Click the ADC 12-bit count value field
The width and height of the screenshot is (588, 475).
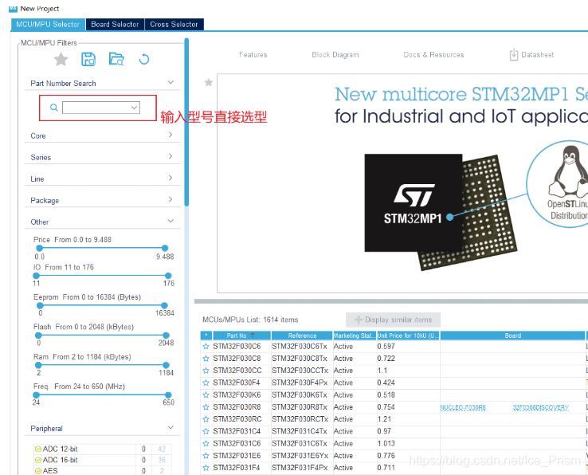tap(143, 449)
